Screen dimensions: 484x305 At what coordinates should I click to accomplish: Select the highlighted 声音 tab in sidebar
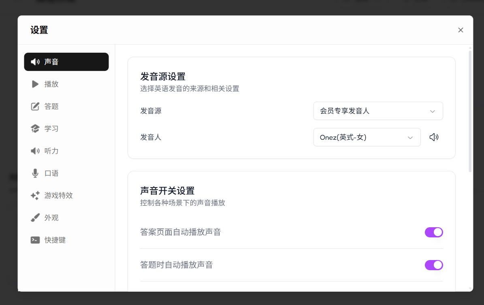click(x=66, y=62)
